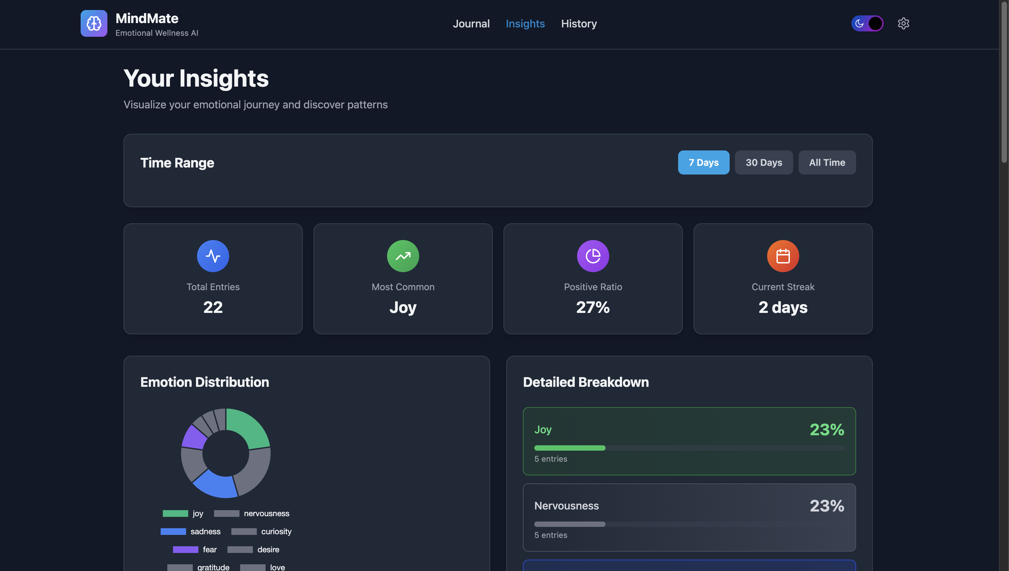The height and width of the screenshot is (571, 1009).
Task: Open settings via the gear icon
Action: point(903,23)
